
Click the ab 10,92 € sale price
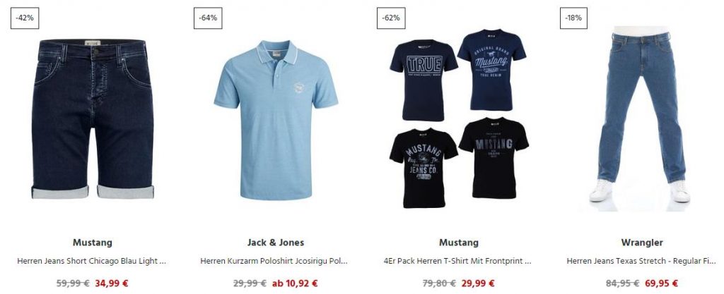tap(295, 283)
